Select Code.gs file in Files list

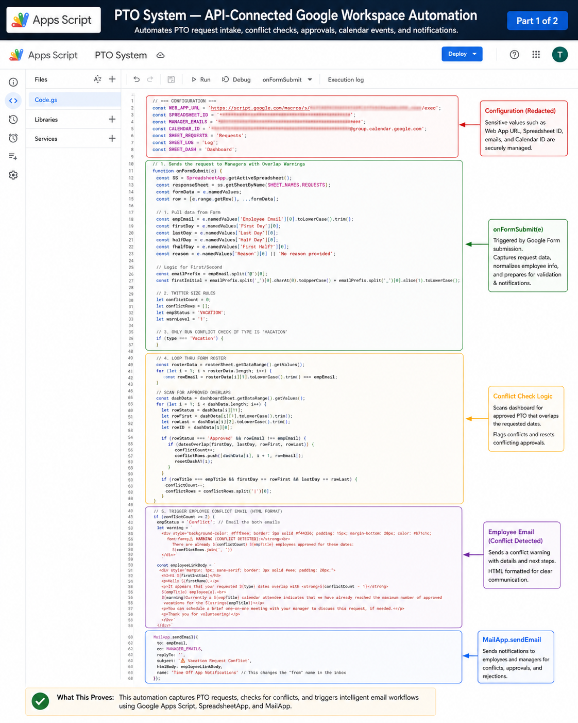tap(74, 100)
